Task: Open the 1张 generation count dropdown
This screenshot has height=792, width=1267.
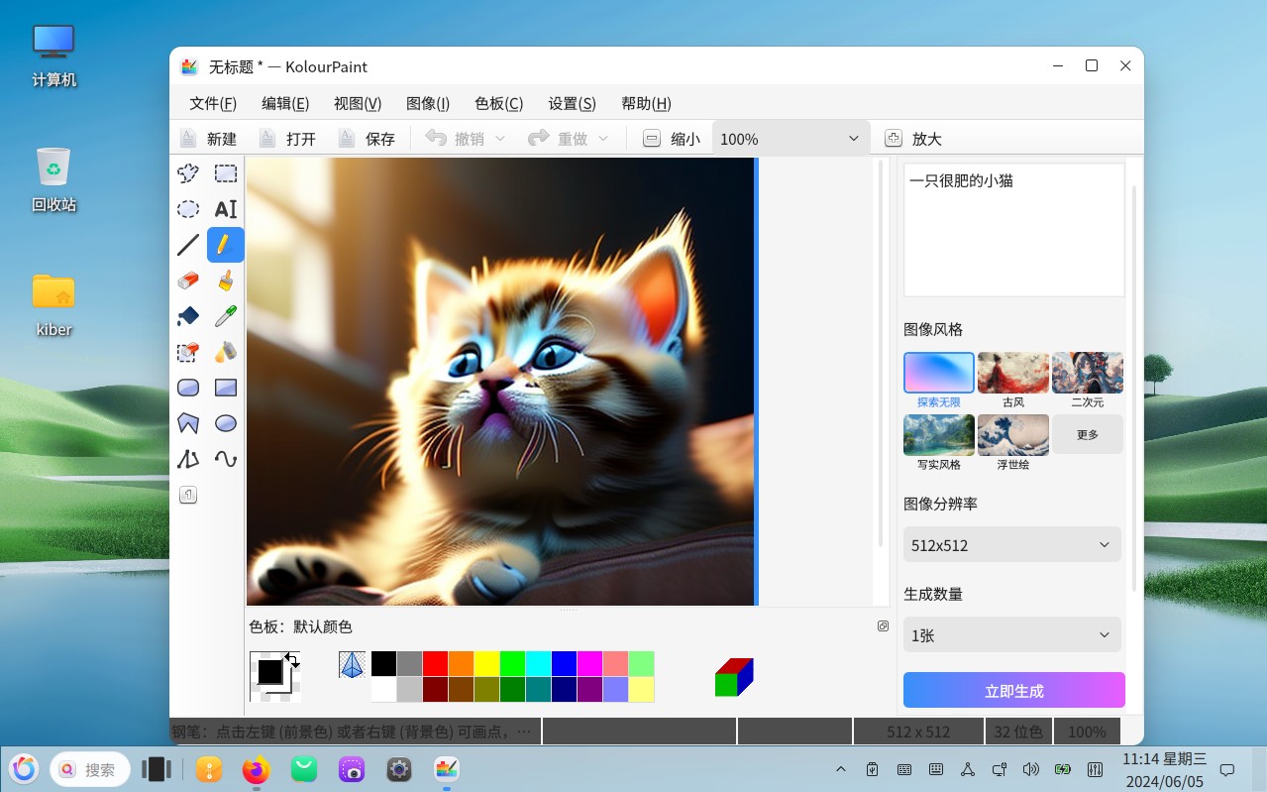Action: point(1012,635)
